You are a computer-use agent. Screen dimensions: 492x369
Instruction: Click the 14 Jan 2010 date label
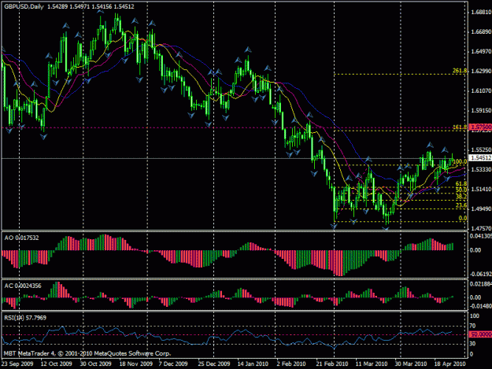coord(253,364)
